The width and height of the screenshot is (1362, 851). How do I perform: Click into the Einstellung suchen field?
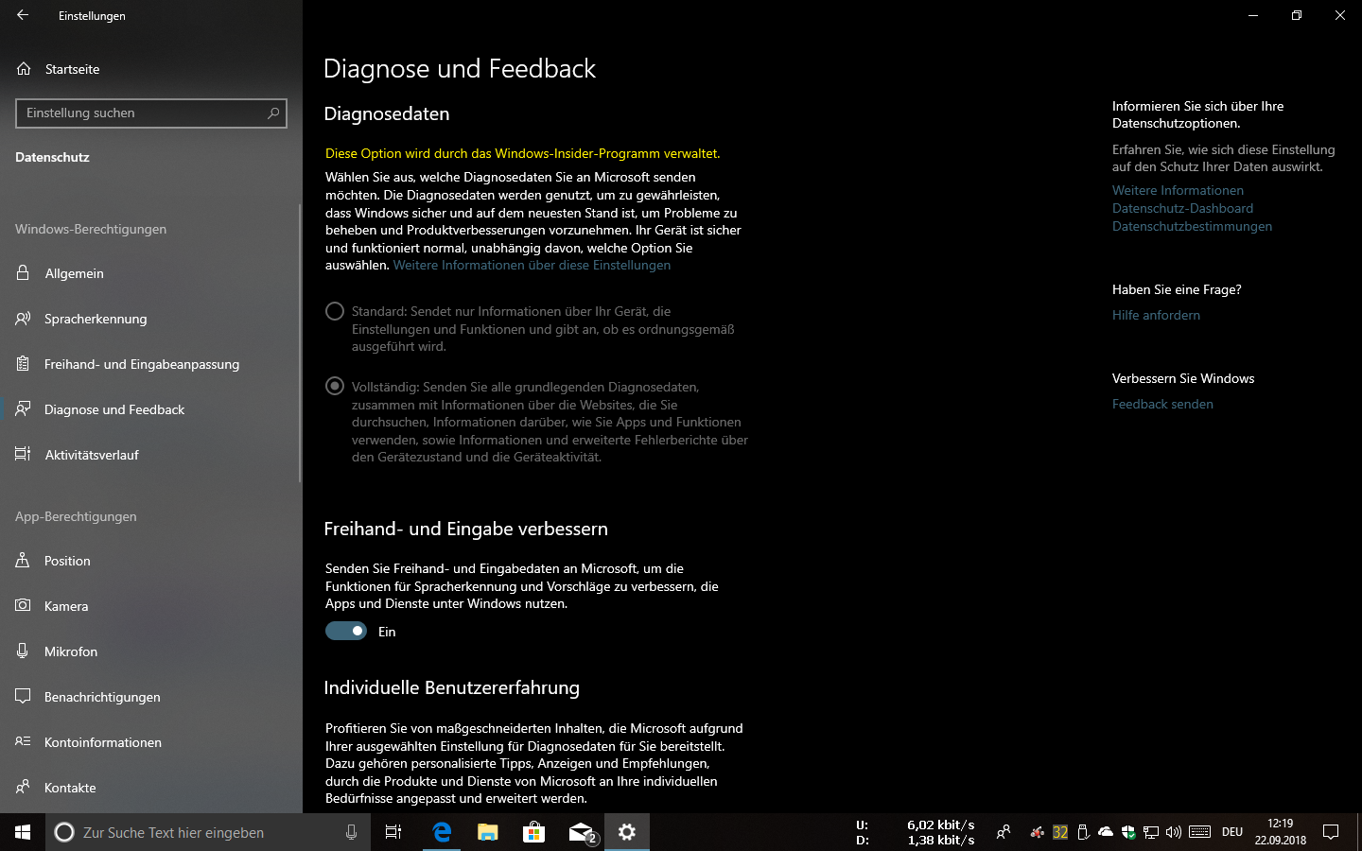click(x=151, y=113)
